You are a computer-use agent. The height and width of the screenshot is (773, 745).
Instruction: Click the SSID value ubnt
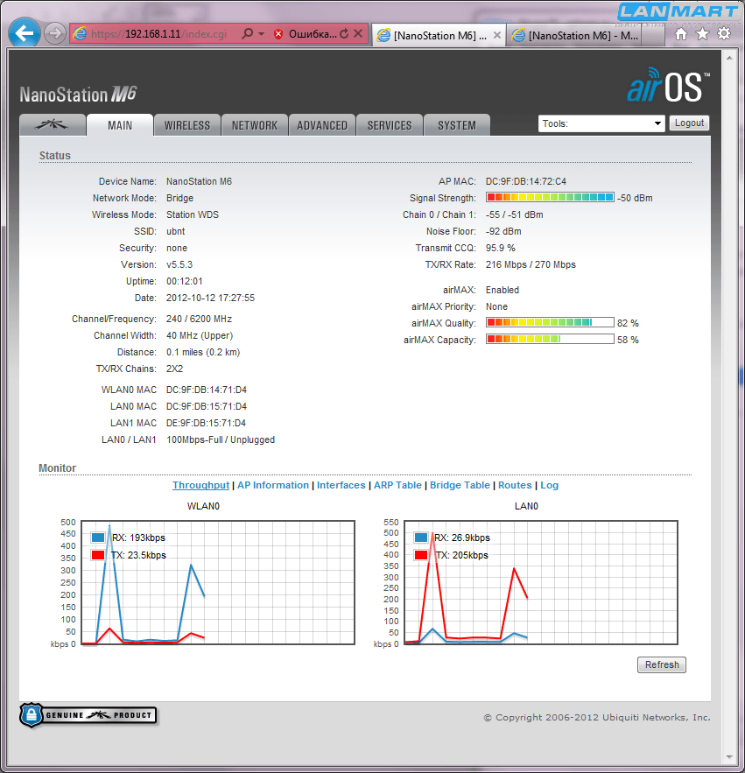pyautogui.click(x=176, y=231)
